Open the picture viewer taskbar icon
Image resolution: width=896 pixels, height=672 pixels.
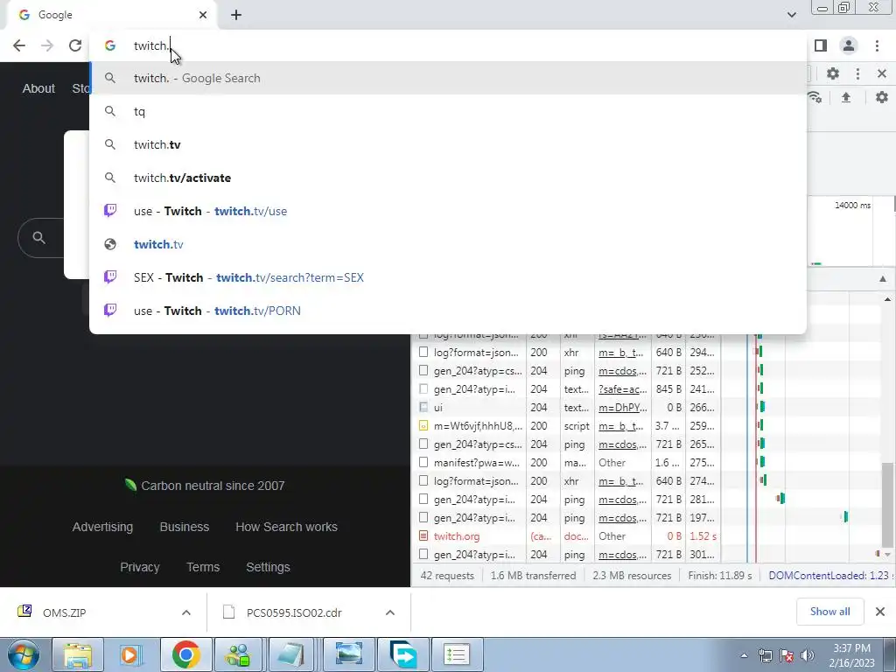[348, 654]
